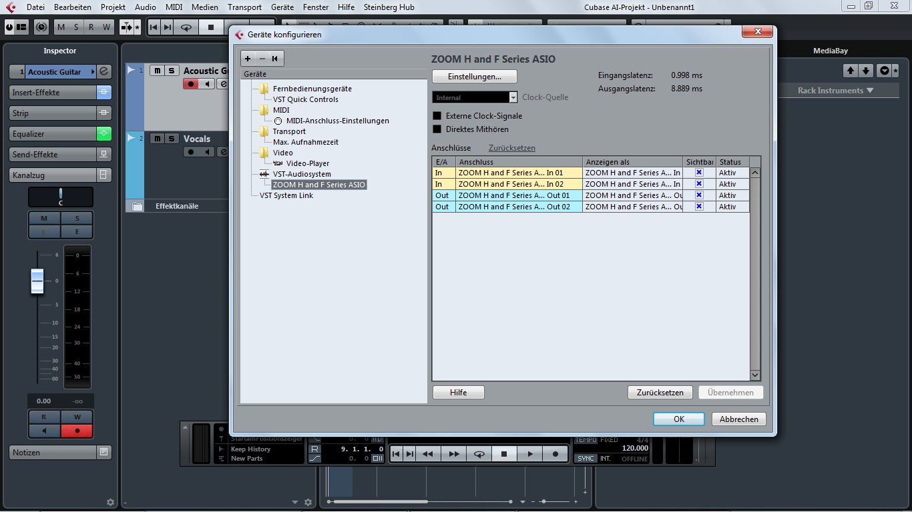Open the MIDI menu

(x=174, y=7)
